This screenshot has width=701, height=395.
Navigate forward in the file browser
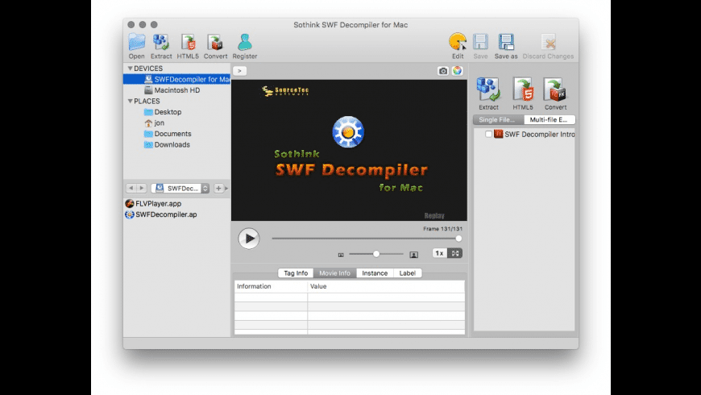(142, 189)
